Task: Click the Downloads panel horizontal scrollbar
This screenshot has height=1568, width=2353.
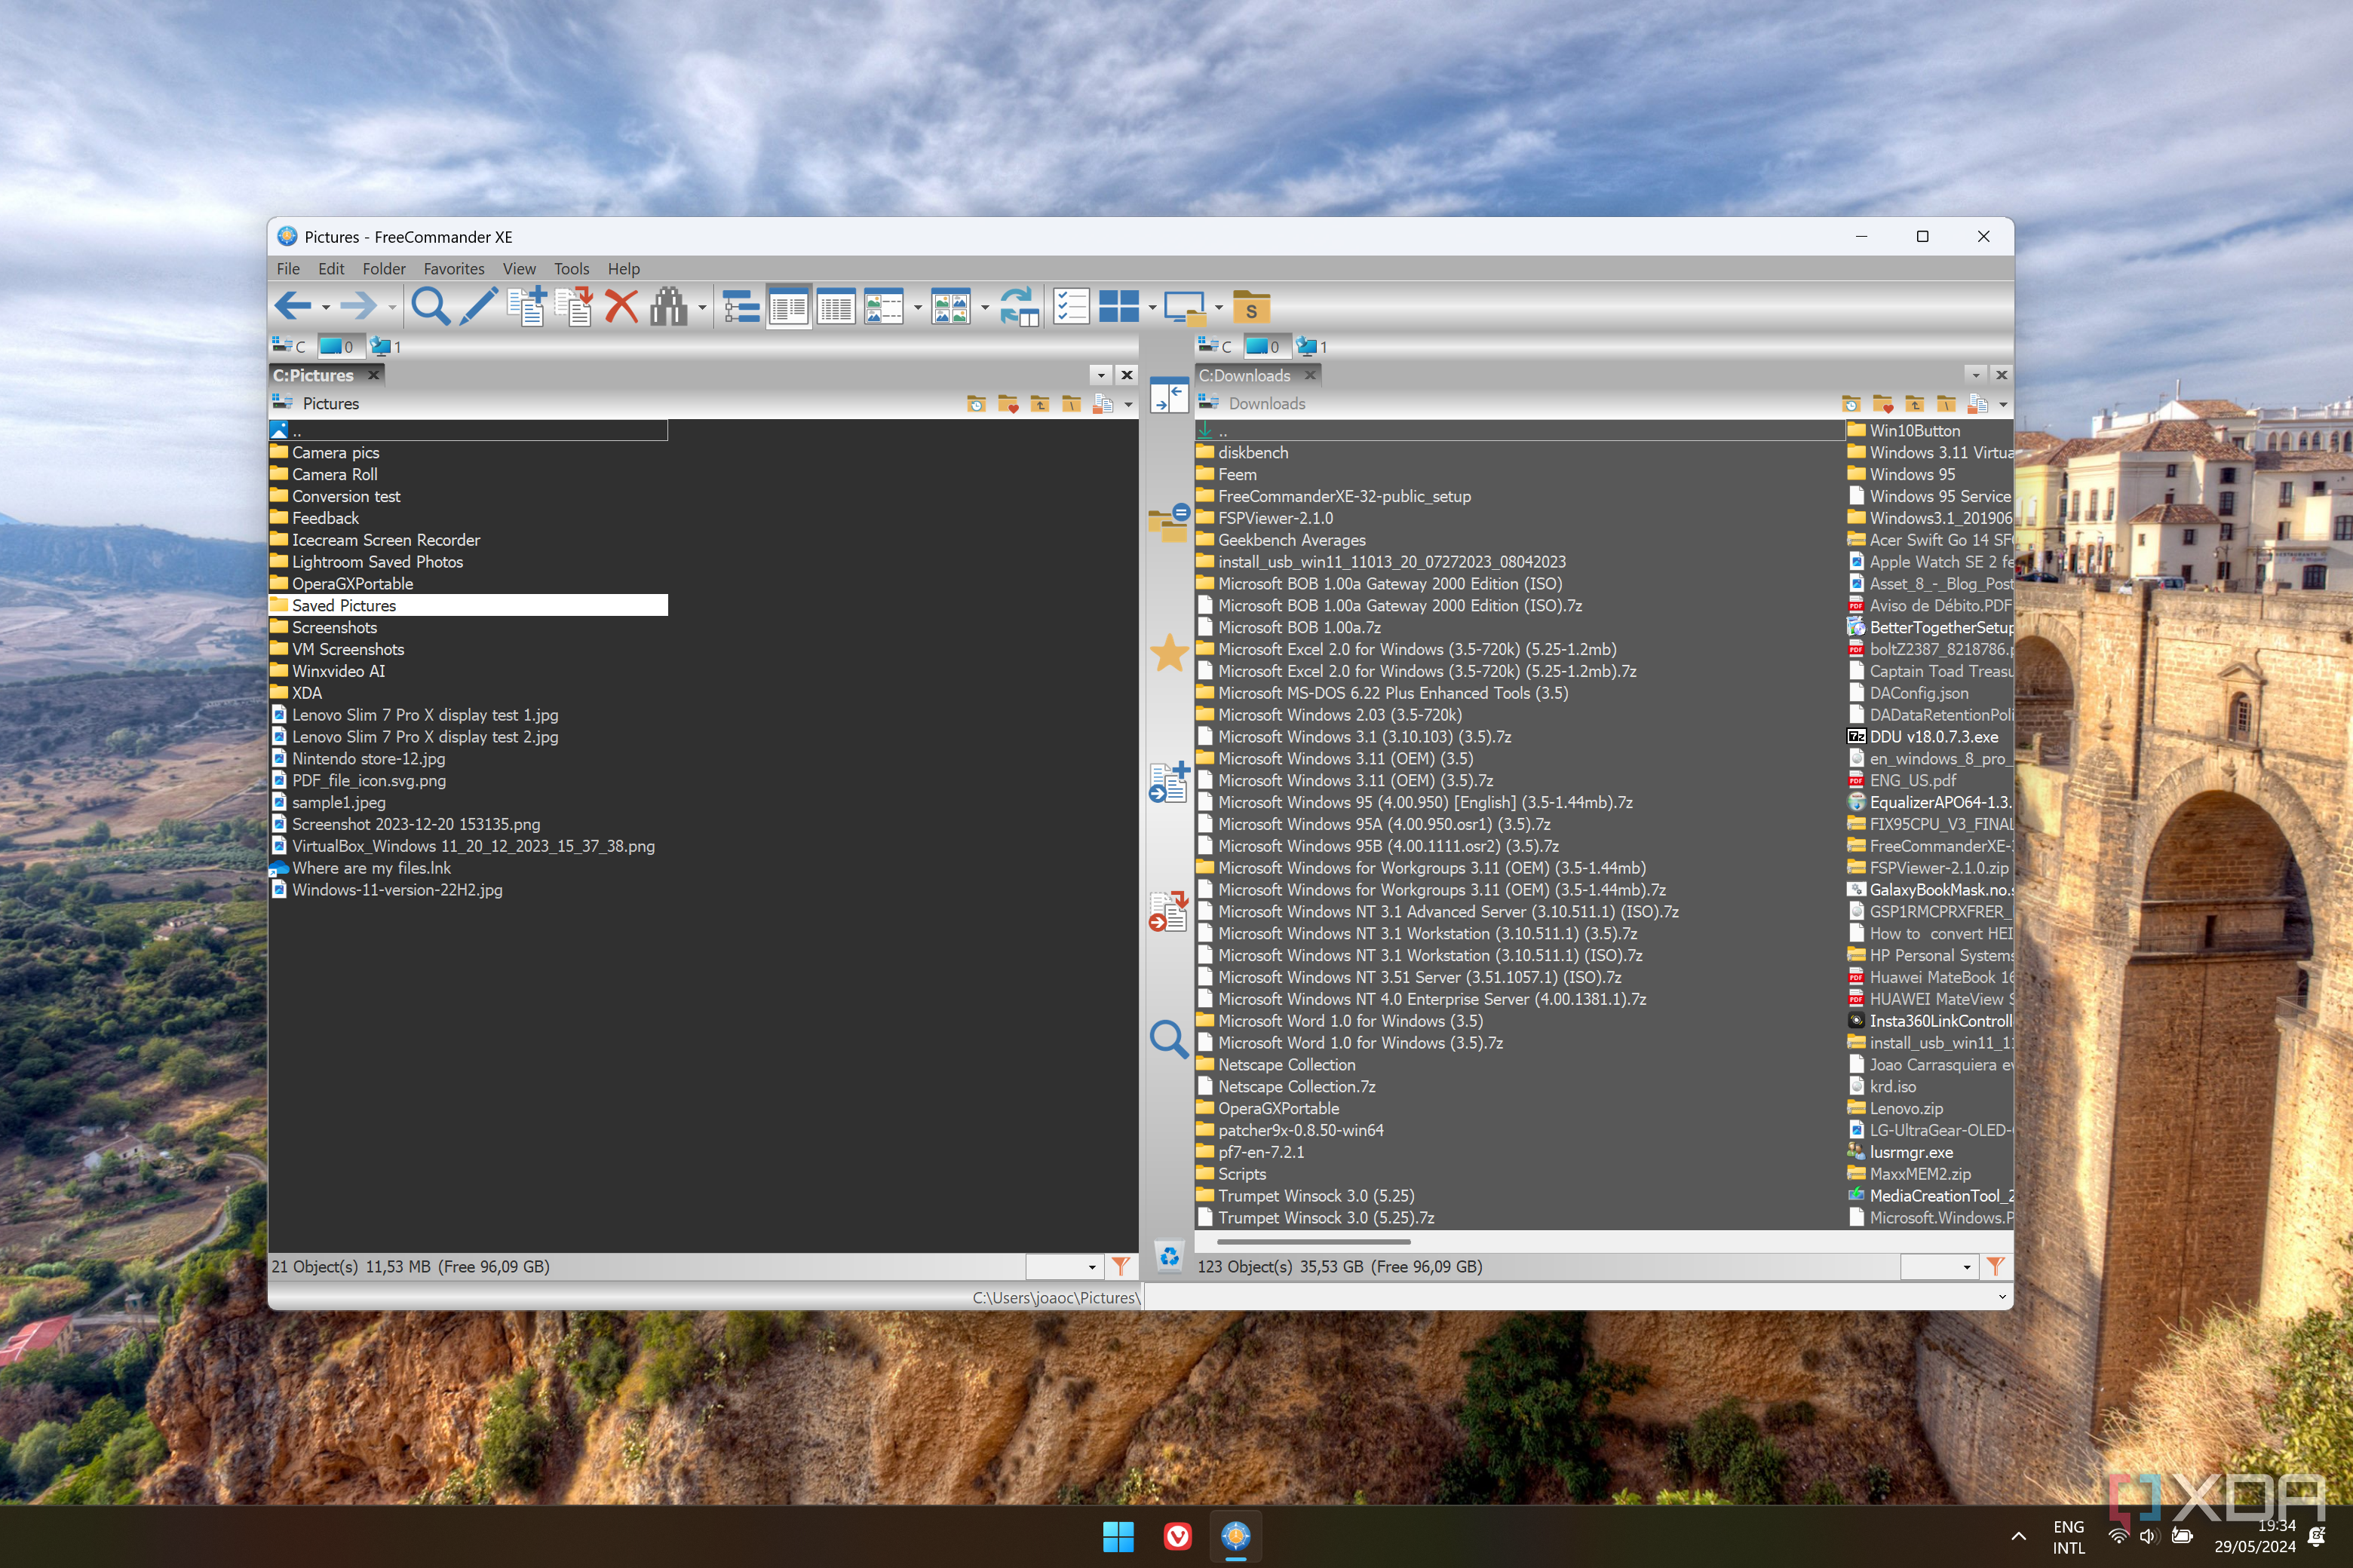Action: tap(1312, 1241)
